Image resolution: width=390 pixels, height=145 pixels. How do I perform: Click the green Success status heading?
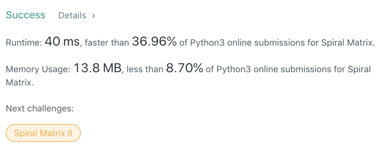[x=26, y=15]
